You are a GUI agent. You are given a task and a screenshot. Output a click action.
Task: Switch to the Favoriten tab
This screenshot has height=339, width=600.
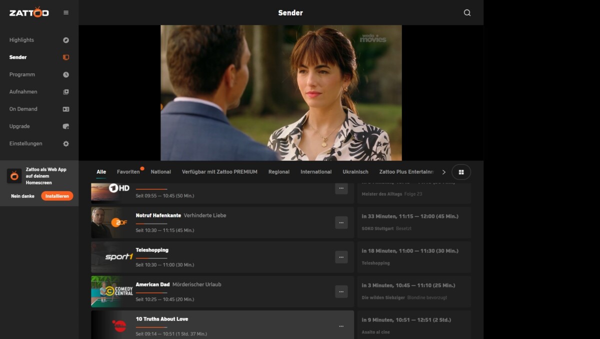(x=128, y=171)
